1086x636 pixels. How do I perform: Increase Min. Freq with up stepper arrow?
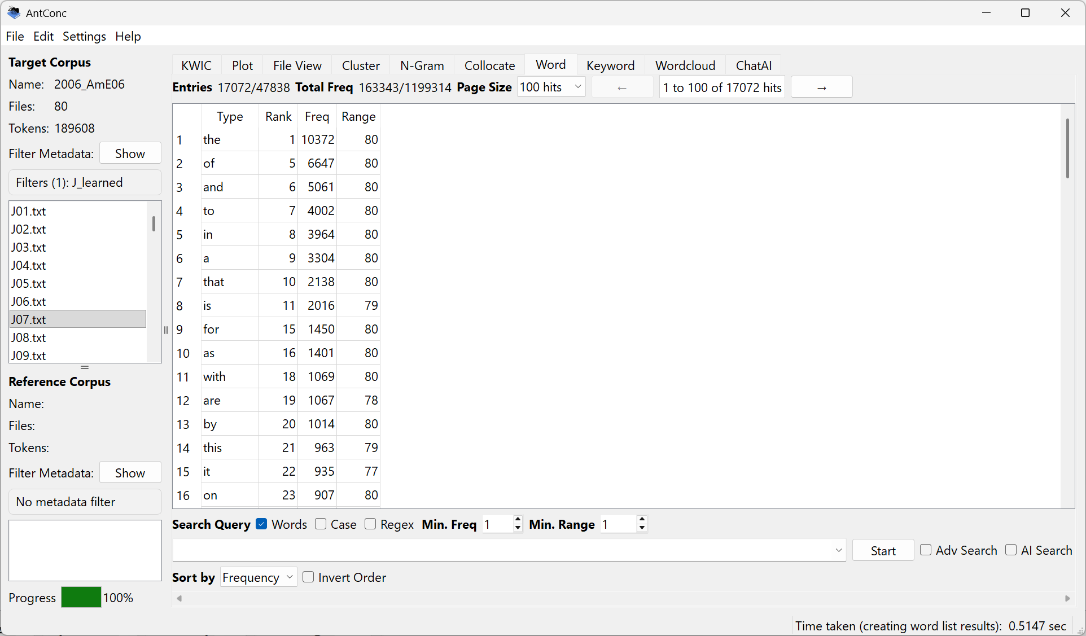click(518, 520)
